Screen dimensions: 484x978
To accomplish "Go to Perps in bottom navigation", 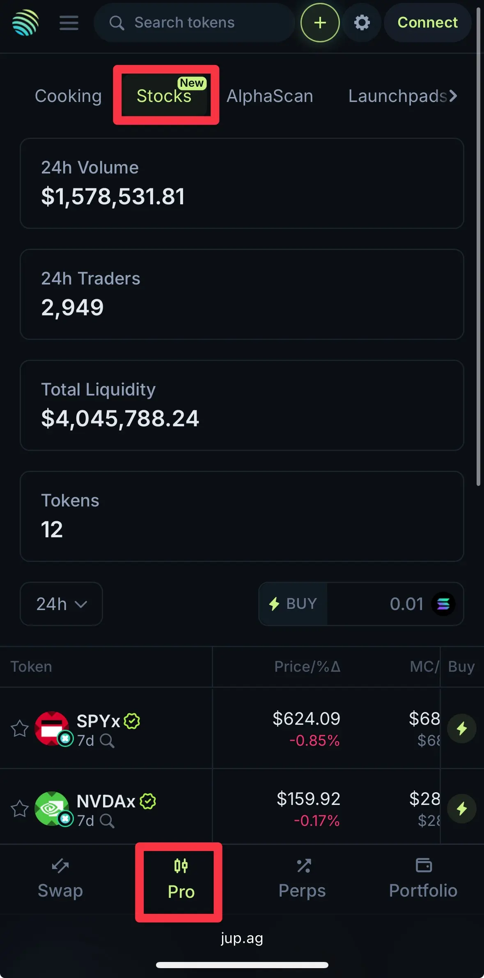I will pos(302,880).
